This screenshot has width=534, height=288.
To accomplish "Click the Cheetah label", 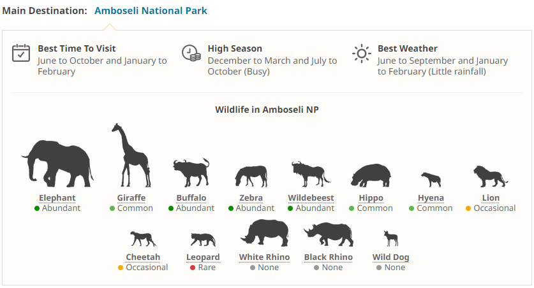I will (143, 257).
